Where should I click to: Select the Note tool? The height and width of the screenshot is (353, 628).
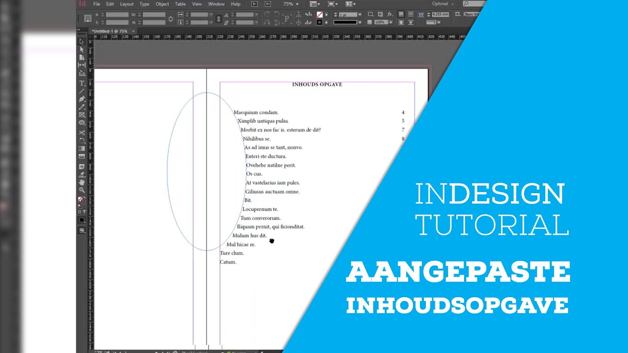[82, 166]
